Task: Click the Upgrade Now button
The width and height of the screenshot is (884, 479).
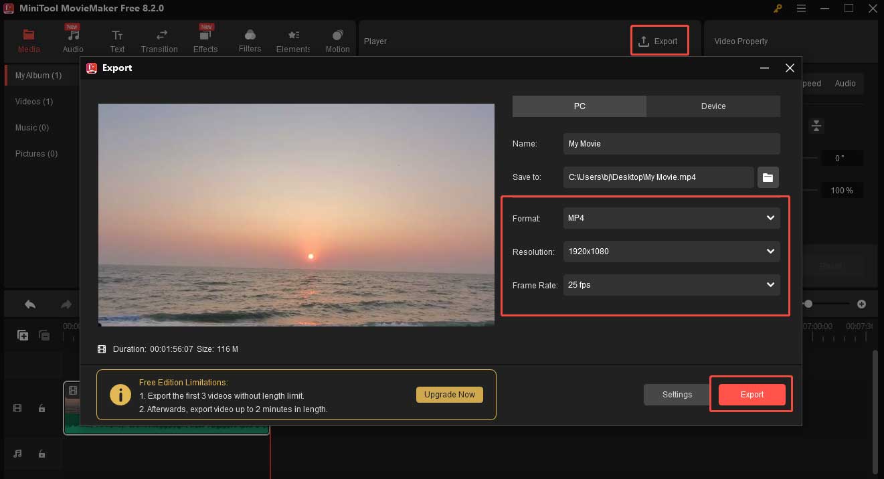Action: click(x=449, y=395)
